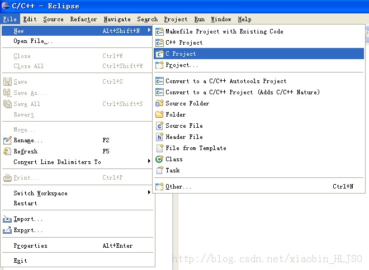Select the highlighted C Project entry text
Screen dimensions: 369x270
(x=181, y=54)
